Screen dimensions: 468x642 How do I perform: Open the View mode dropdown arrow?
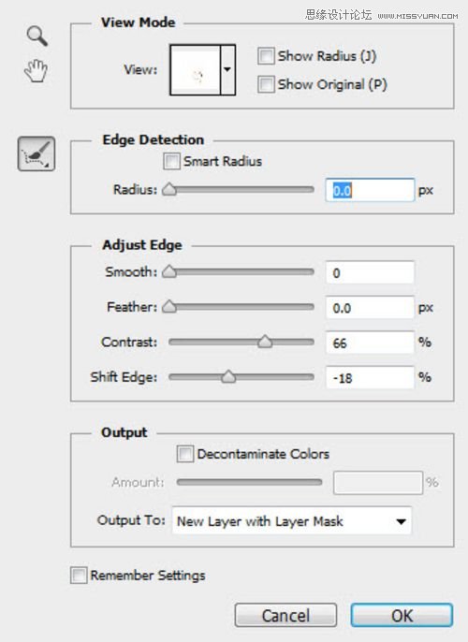click(227, 70)
